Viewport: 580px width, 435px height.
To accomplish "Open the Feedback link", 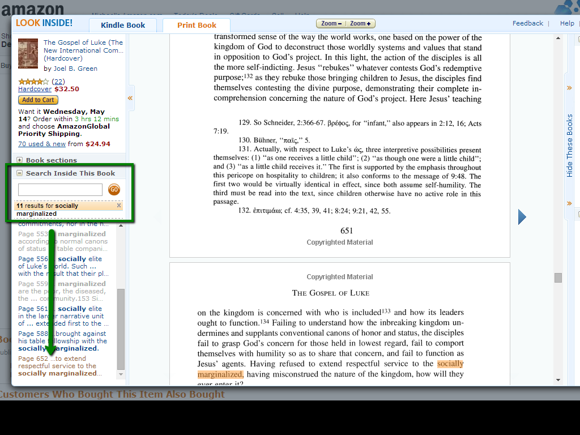I will pyautogui.click(x=528, y=23).
